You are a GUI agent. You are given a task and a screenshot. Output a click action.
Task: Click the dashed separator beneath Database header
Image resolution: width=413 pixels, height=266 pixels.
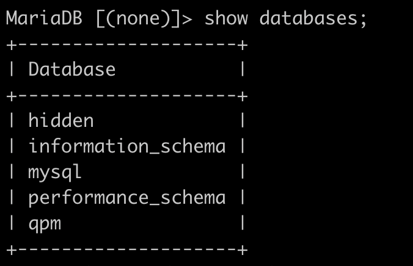tap(127, 96)
